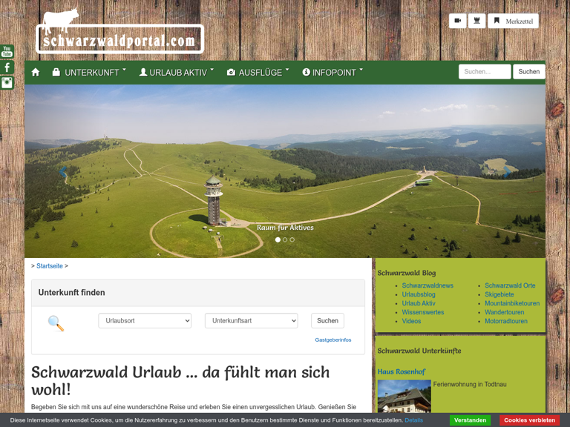
Task: Open the INFOPOINT menu
Action: (x=332, y=72)
